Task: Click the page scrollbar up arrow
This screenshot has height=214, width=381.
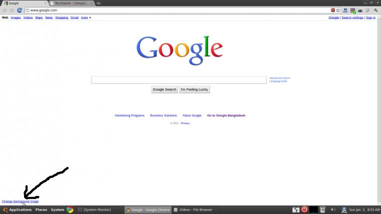Action: (379, 17)
